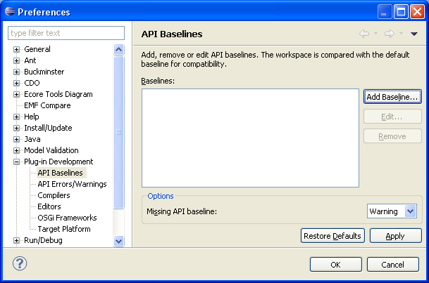Expand the Install/Update tree node
The image size is (429, 283).
click(16, 128)
